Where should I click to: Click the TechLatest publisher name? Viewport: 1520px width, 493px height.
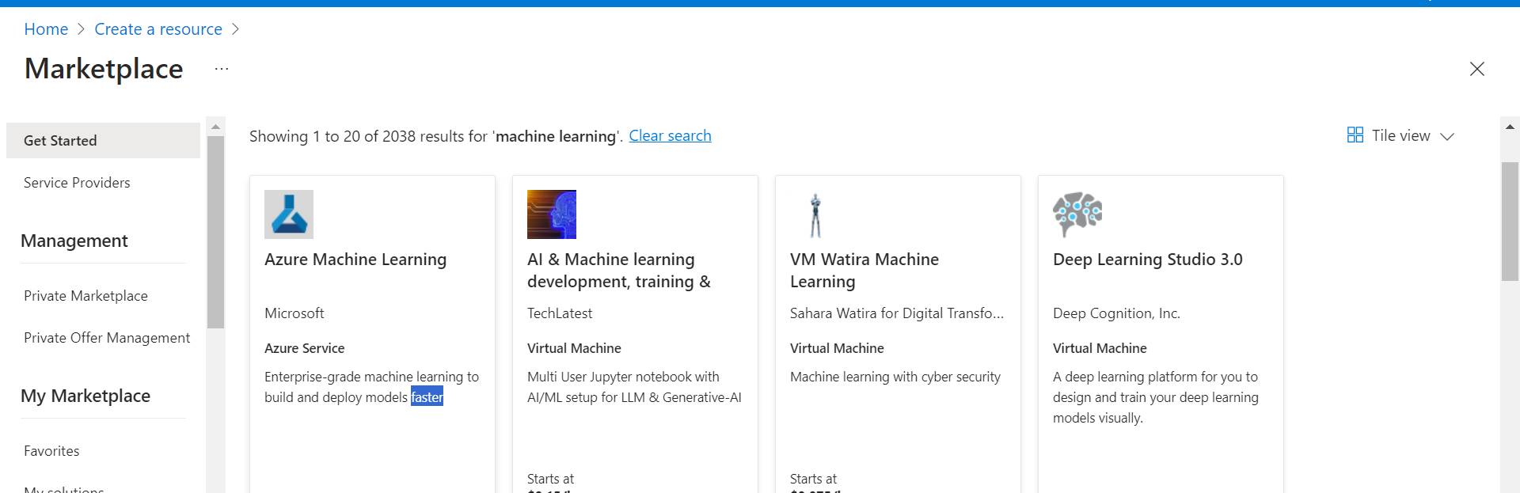click(560, 313)
